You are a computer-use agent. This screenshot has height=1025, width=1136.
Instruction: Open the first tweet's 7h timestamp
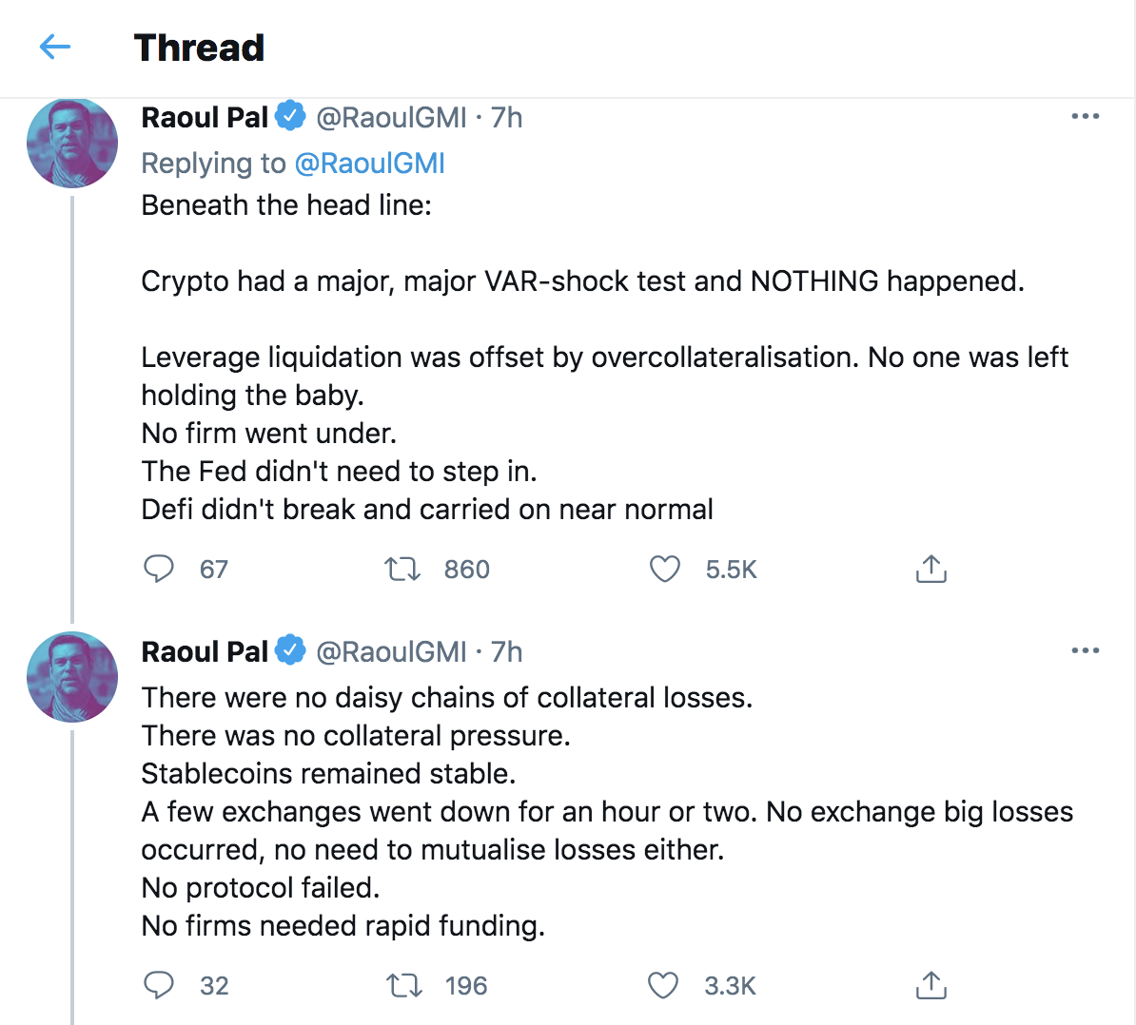(x=506, y=117)
